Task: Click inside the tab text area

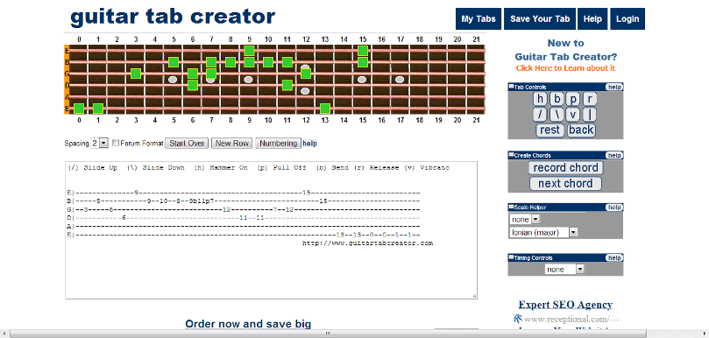Action: [x=271, y=230]
